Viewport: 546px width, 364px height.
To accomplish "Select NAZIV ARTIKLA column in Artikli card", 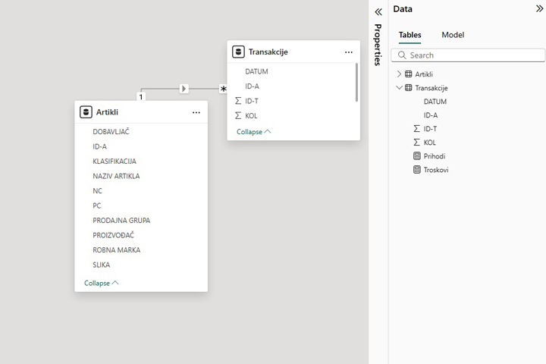I will click(116, 176).
